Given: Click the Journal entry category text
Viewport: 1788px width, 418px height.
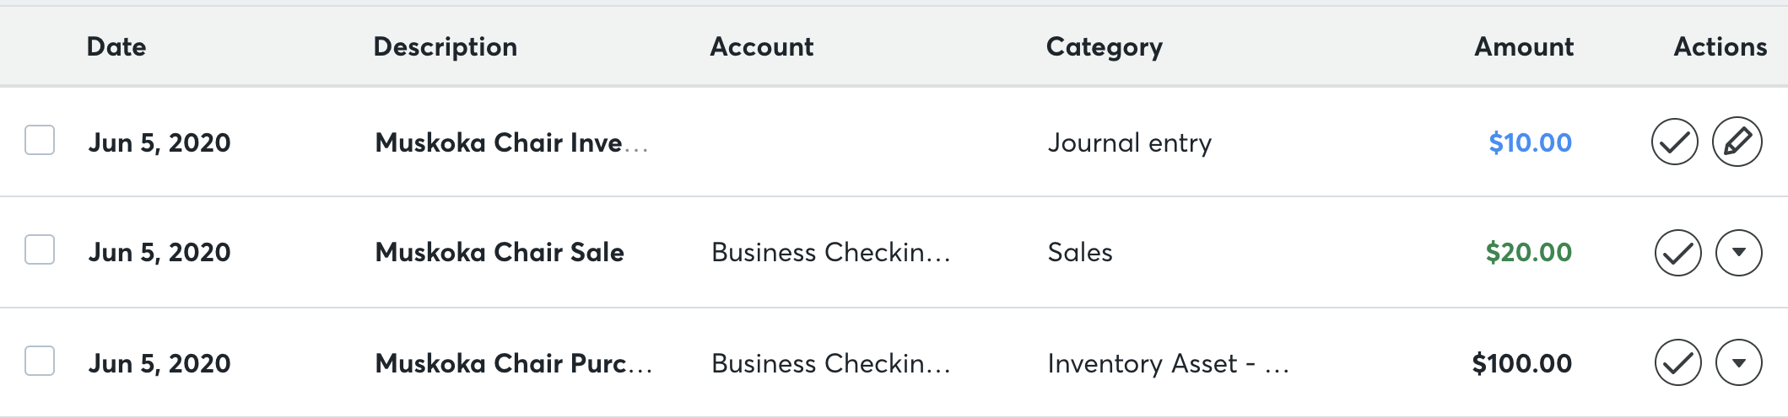Looking at the screenshot, I should pos(1129,143).
